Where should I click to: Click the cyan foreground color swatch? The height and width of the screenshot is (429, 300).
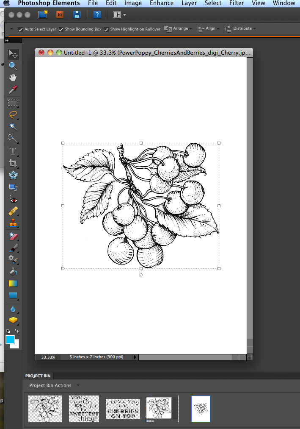click(x=10, y=340)
